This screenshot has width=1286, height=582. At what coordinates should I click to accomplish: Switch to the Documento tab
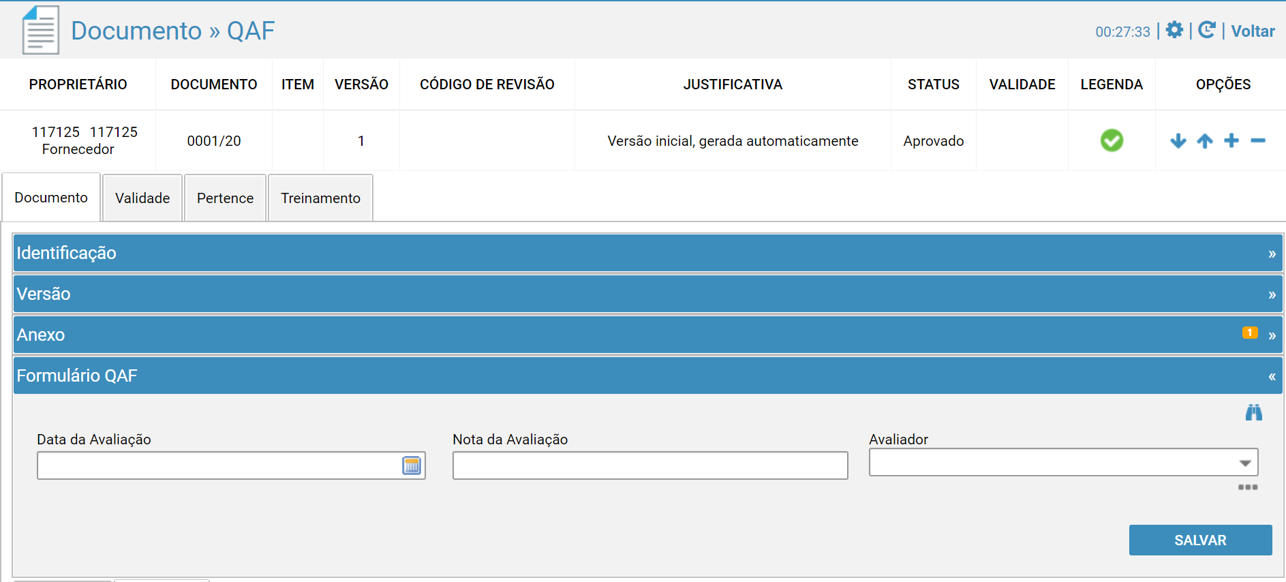(51, 198)
